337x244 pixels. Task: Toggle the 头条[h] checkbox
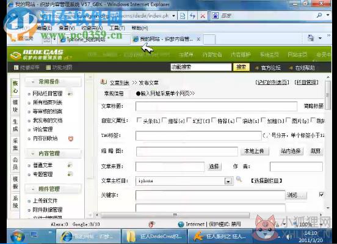tap(139, 120)
